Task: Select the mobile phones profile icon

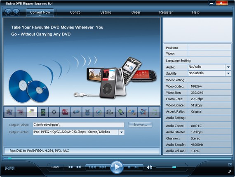Action: click(110, 112)
